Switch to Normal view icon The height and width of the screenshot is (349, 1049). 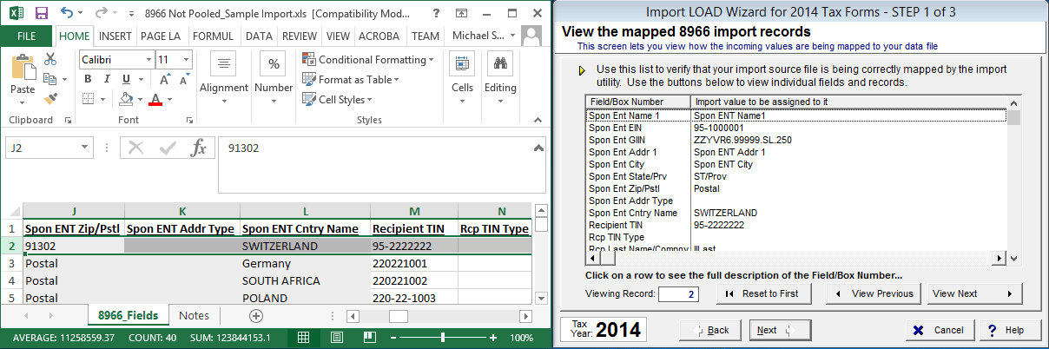[x=303, y=338]
